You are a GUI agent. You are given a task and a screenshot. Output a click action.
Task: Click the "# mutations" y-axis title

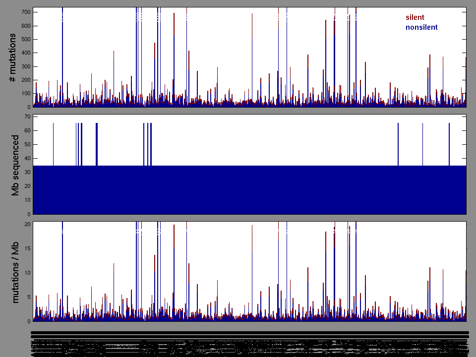(x=13, y=58)
